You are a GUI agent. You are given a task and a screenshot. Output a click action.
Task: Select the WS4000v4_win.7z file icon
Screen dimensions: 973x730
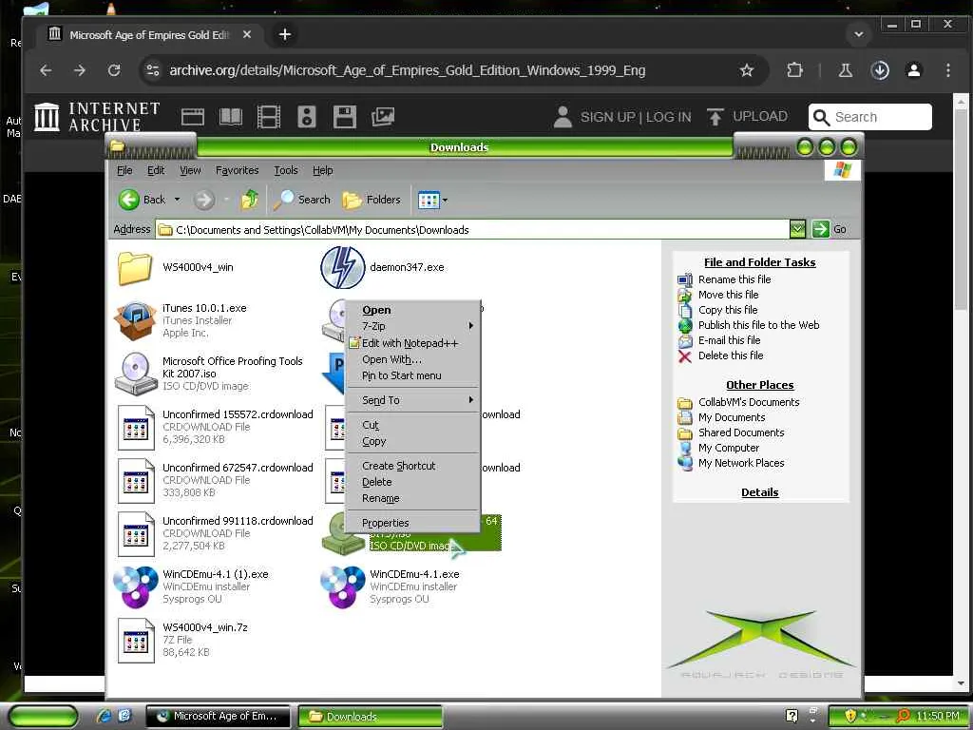136,640
